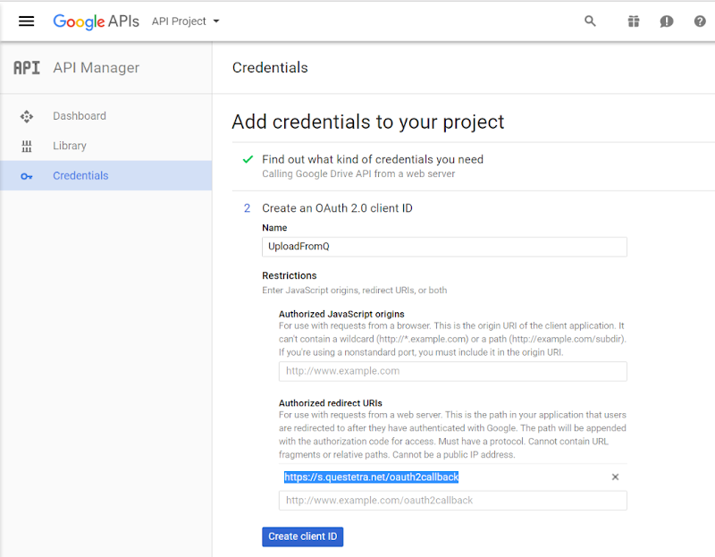Click the Credentials page header
Viewport: 715px width, 557px height.
[270, 68]
